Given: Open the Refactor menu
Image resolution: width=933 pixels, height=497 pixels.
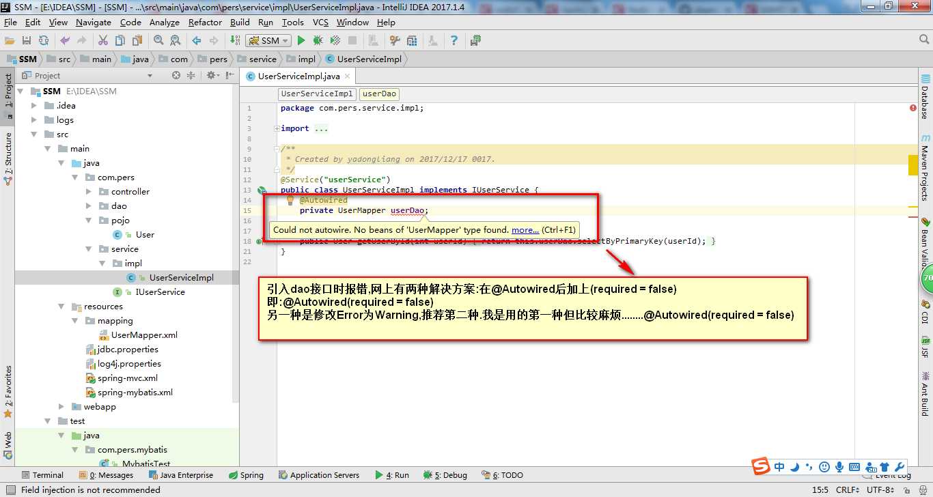Looking at the screenshot, I should 206,22.
